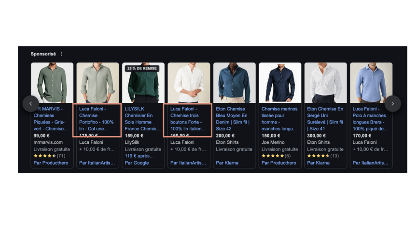Open Luca Faloni Polo à manches longues link

pyautogui.click(x=370, y=119)
